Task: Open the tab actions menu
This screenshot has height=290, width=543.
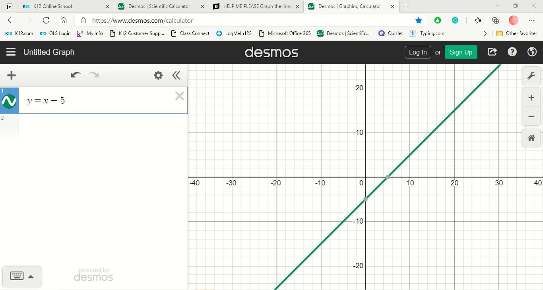Action: pos(10,6)
